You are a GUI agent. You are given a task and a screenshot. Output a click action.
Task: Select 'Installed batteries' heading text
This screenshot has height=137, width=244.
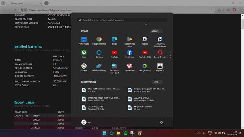pos(28,46)
